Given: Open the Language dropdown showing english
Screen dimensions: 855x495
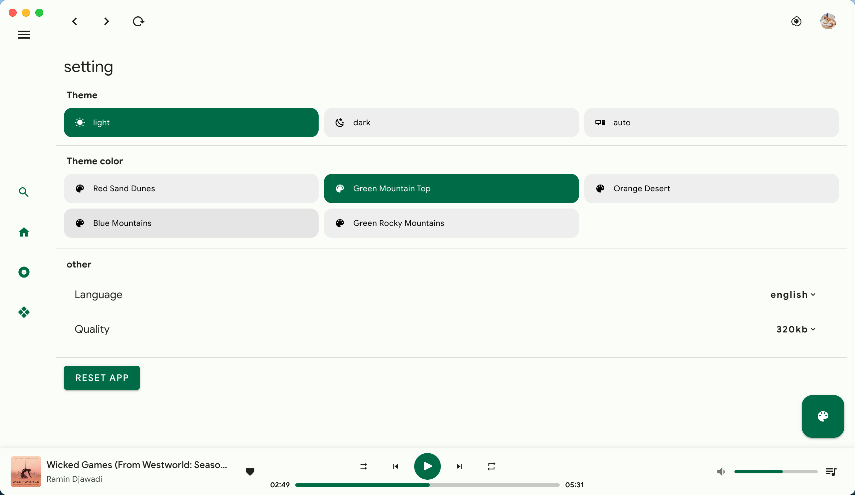Looking at the screenshot, I should [793, 295].
